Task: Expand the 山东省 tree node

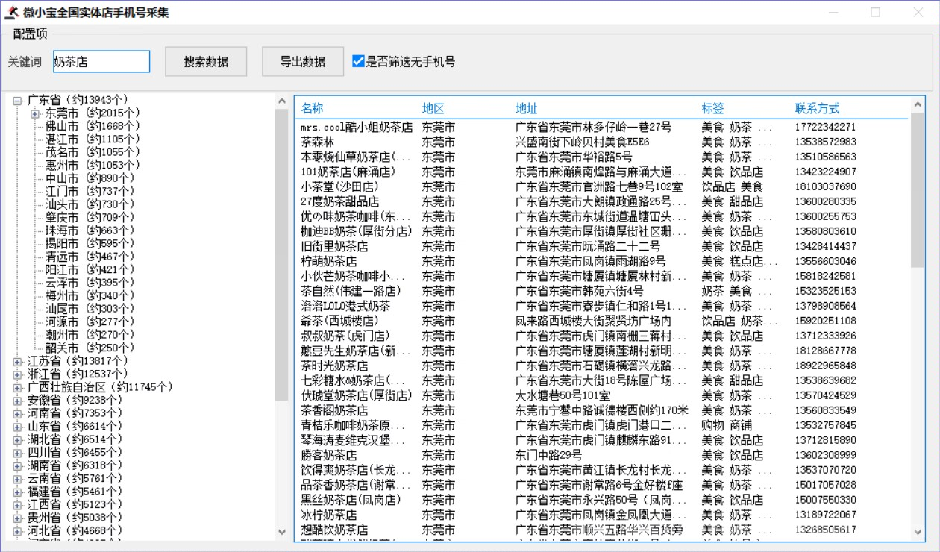Action: click(16, 426)
